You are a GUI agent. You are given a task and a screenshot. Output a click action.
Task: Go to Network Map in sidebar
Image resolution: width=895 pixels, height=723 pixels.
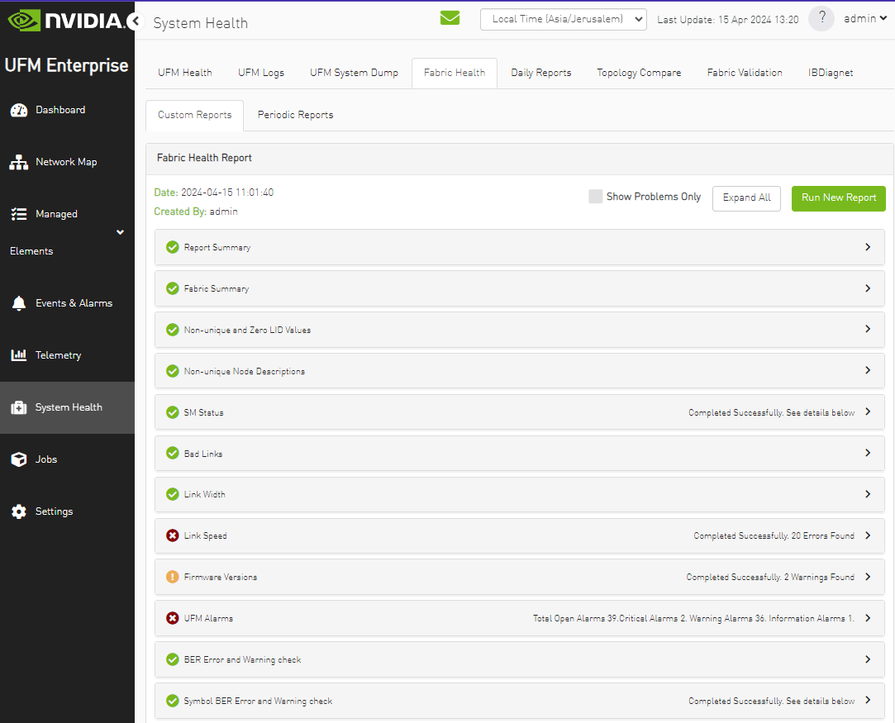point(65,162)
